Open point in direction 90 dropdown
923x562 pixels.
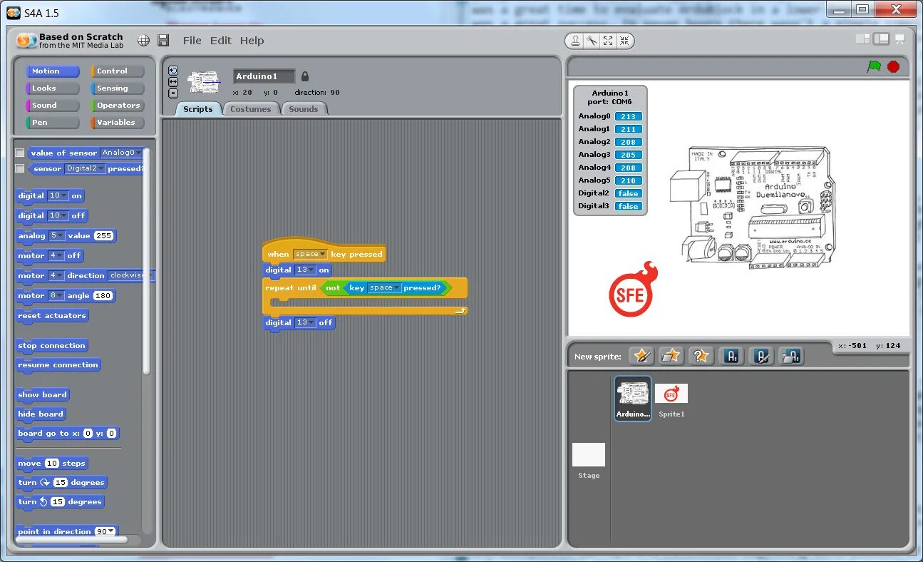coord(105,531)
